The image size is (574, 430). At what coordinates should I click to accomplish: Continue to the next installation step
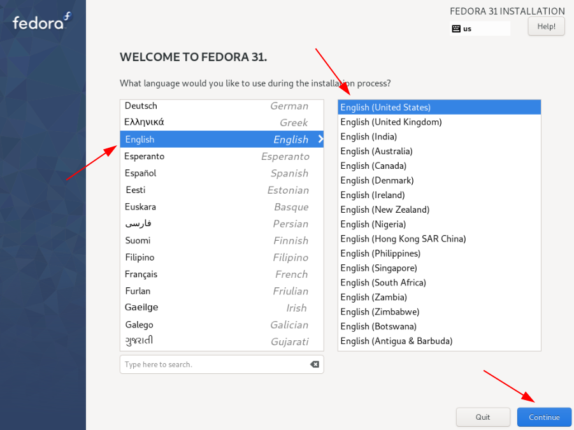point(544,417)
